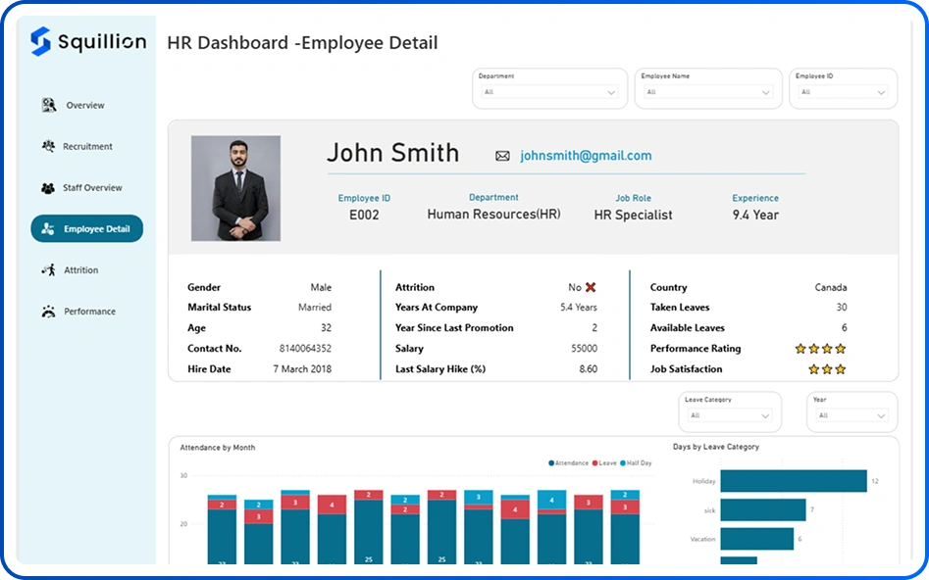The width and height of the screenshot is (929, 580).
Task: Click contact number 8140064352
Action: (305, 349)
